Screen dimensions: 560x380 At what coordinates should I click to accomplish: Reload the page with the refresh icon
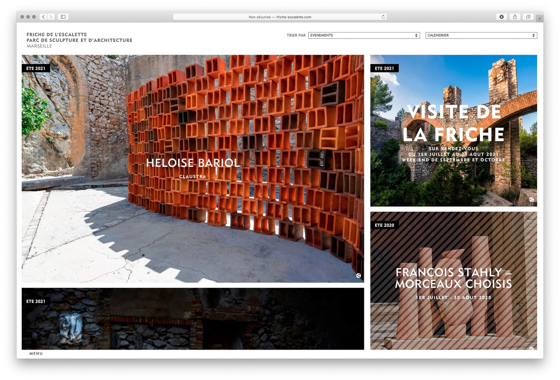coord(383,17)
